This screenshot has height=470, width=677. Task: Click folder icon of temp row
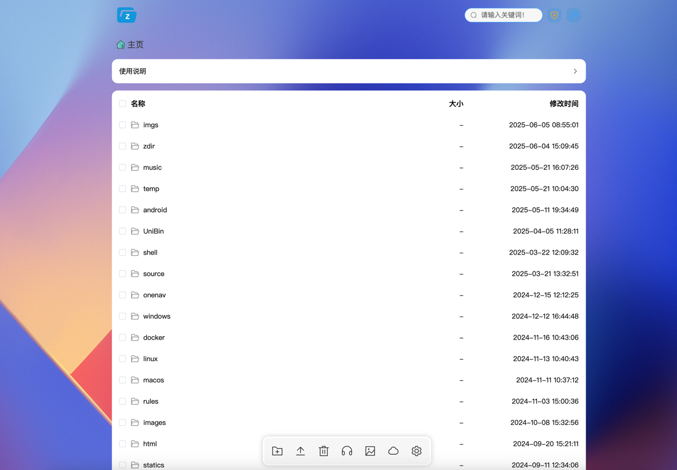[135, 188]
